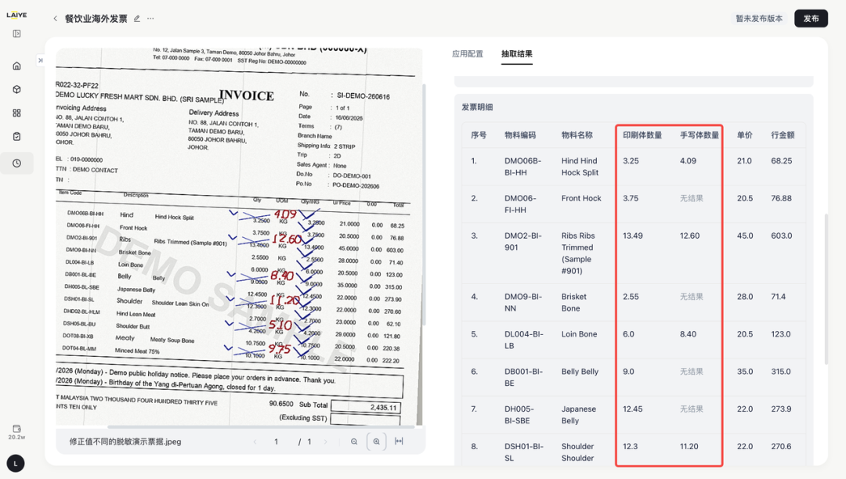Select the clipboard task icon in sidebar
Viewport: 846px width, 479px height.
[x=16, y=137]
